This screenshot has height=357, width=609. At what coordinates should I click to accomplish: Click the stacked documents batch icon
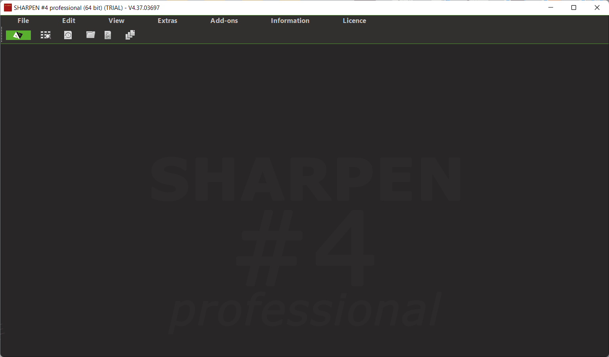pos(130,35)
